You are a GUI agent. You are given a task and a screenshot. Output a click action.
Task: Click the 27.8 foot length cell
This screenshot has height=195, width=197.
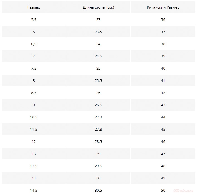(98, 130)
